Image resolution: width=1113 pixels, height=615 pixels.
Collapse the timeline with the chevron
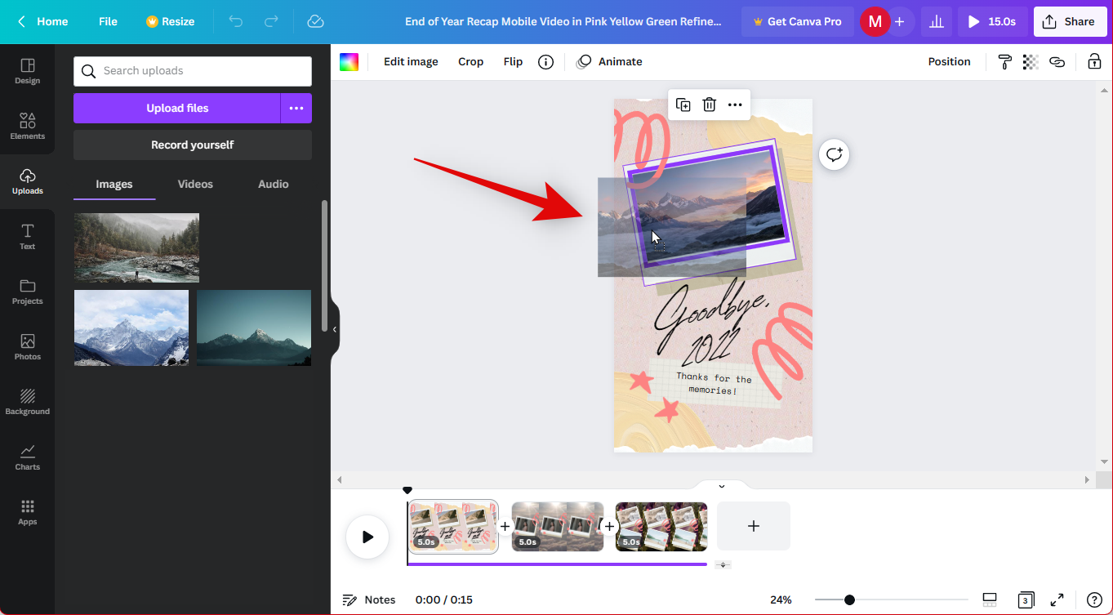721,486
